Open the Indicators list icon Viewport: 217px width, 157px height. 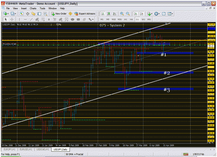tap(149, 14)
